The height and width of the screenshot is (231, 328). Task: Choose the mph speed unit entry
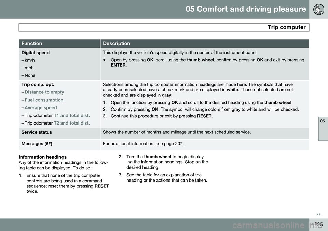27,68
